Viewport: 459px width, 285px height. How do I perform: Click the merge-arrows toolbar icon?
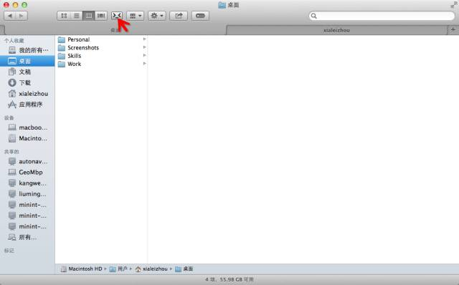117,16
